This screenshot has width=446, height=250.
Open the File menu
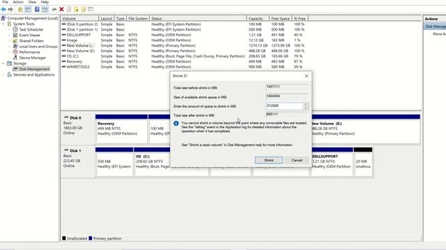(x=5, y=2)
